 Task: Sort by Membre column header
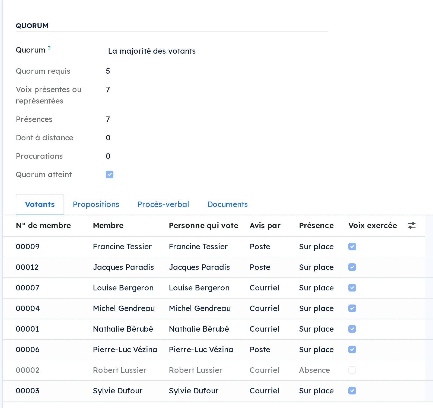click(108, 225)
